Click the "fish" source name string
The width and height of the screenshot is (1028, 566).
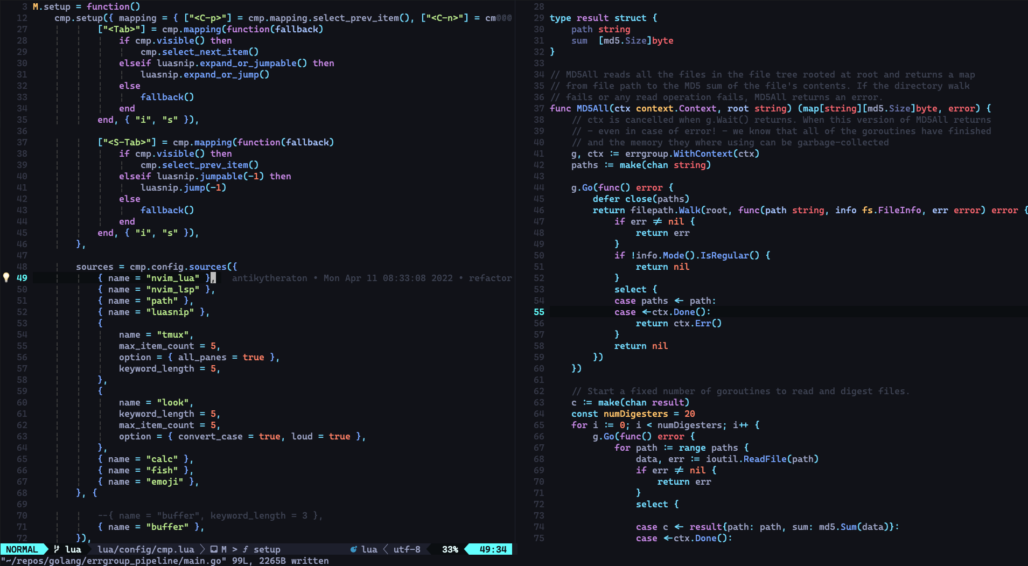coord(162,470)
